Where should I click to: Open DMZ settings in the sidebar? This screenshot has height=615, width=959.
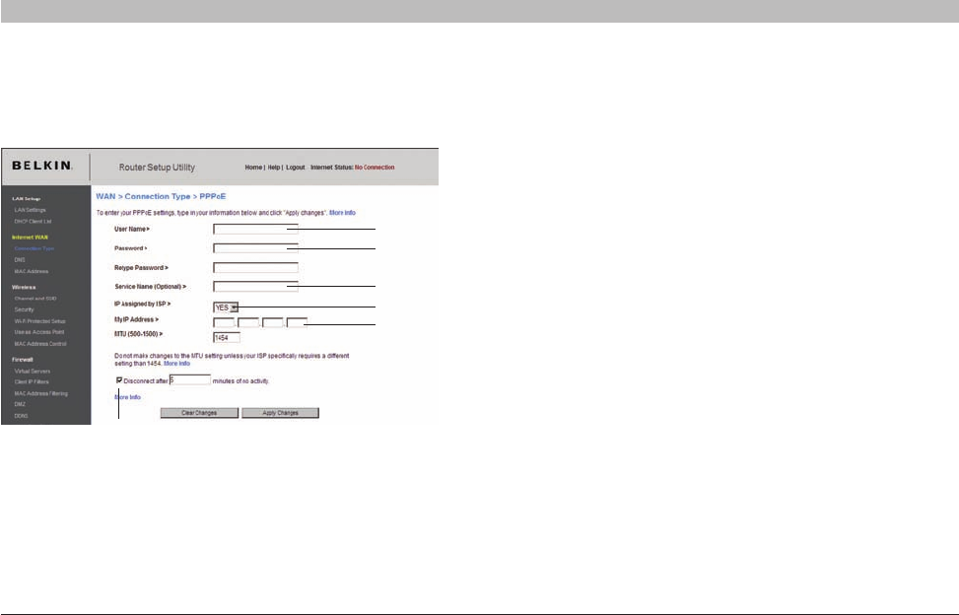(x=20, y=404)
